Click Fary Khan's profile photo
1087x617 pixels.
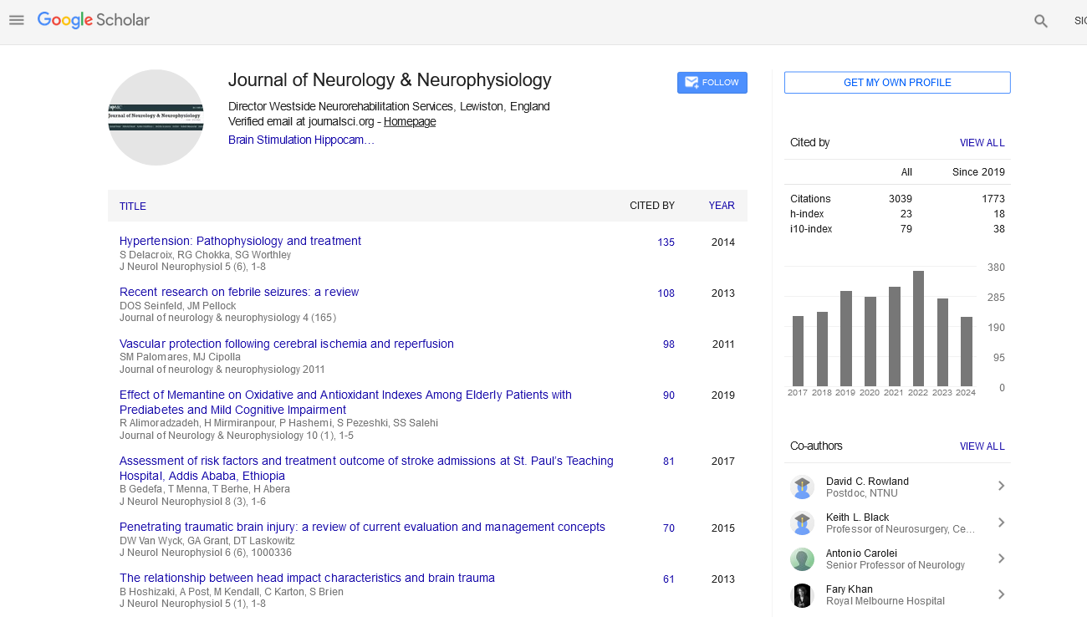click(x=802, y=594)
